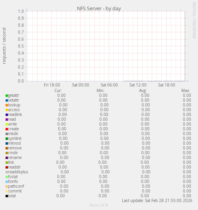This screenshot has width=198, height=210.
Task: Click the 1.0 y-axis value
Action: 21,11
